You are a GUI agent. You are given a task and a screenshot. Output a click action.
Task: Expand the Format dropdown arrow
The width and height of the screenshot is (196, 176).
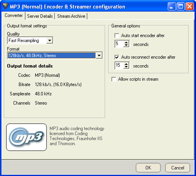point(99,56)
